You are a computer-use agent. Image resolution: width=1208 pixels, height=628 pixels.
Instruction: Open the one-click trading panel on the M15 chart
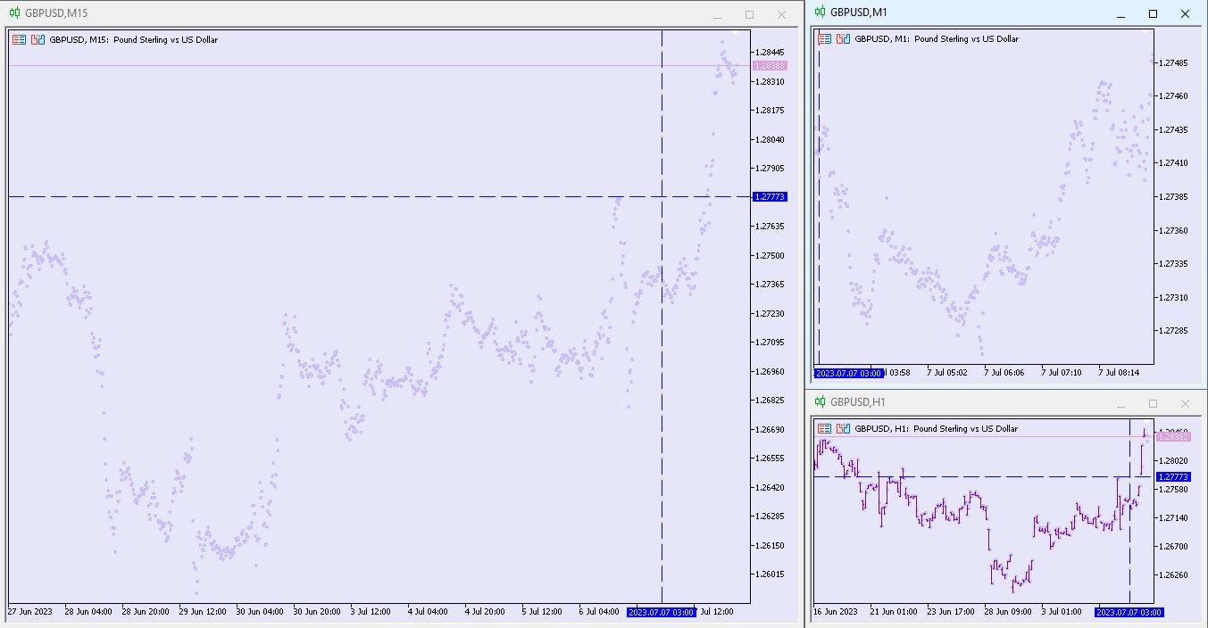[x=19, y=39]
